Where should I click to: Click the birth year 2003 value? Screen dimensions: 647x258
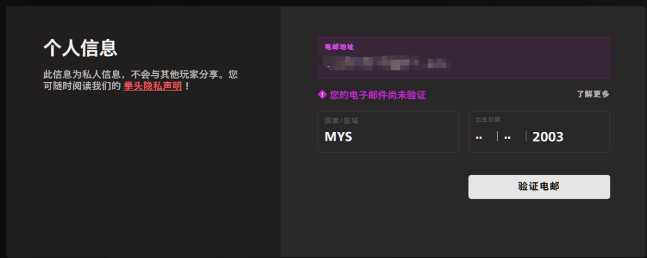[x=548, y=137]
